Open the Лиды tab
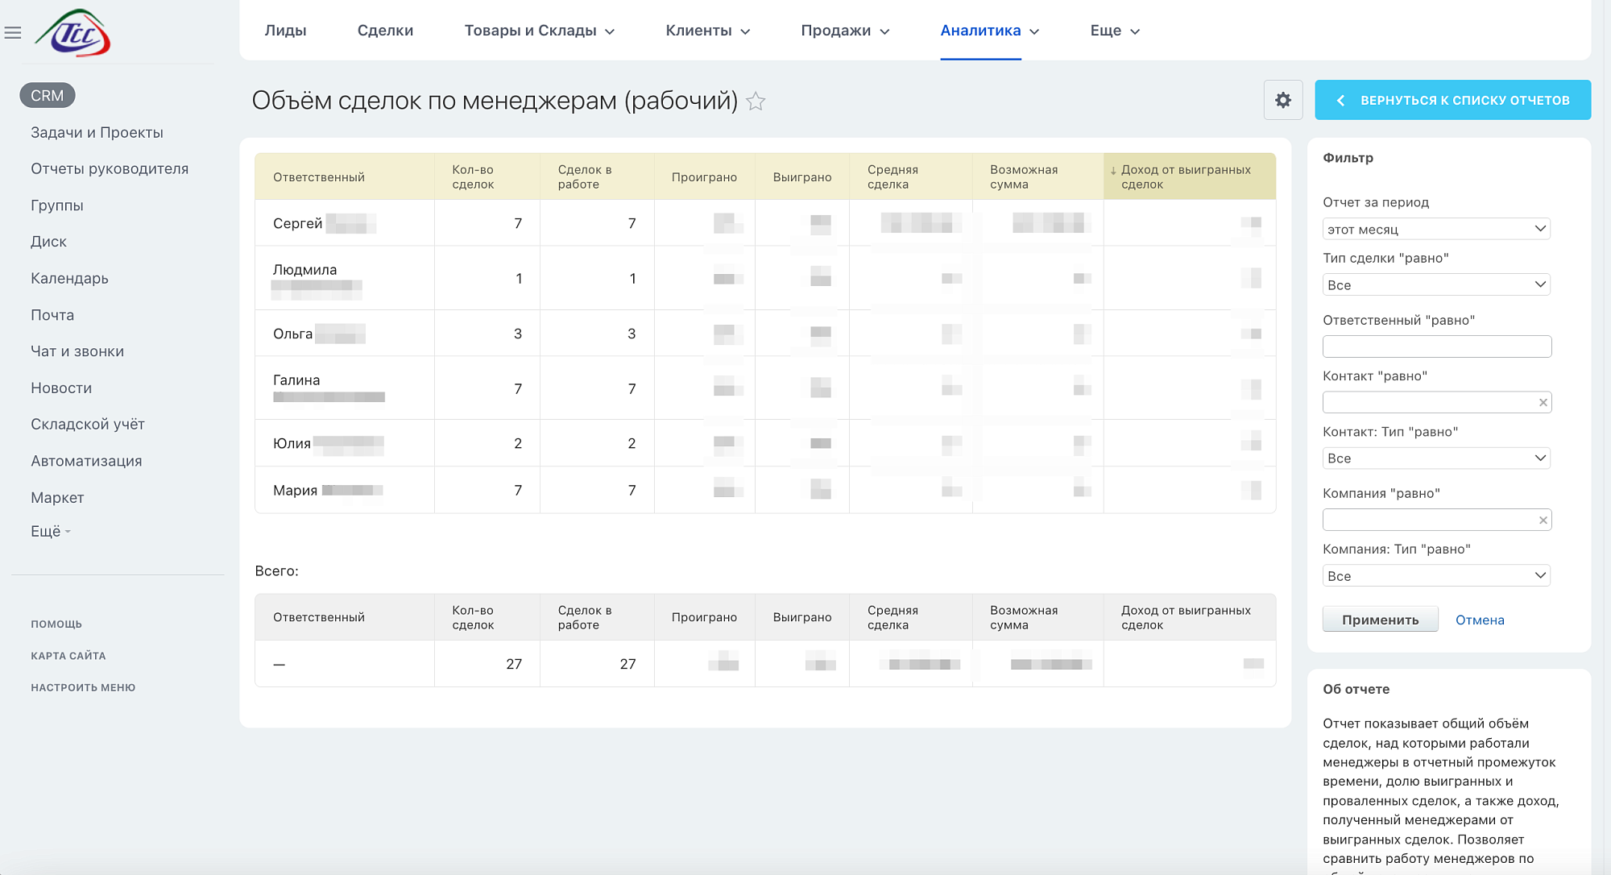1611x875 pixels. 285,31
